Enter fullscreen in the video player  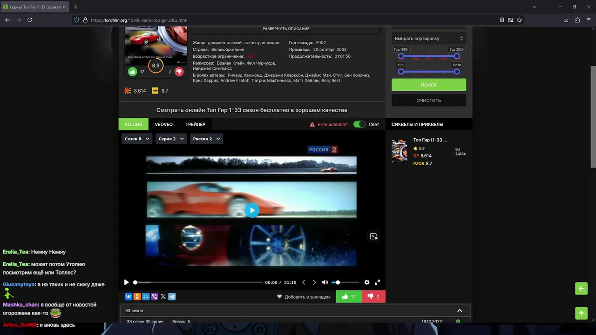[378, 282]
